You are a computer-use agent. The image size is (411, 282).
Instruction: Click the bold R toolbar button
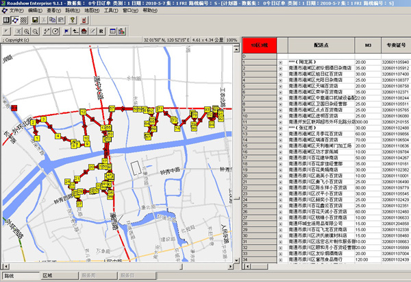click(x=101, y=31)
